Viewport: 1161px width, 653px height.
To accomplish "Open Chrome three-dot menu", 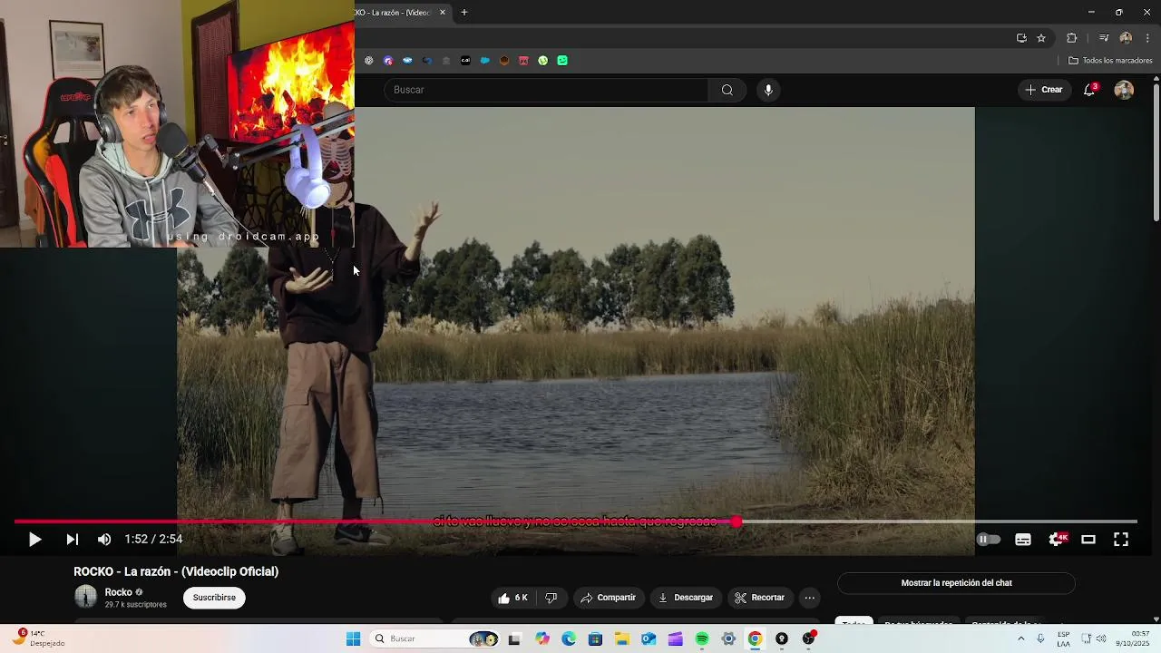I will point(1147,38).
